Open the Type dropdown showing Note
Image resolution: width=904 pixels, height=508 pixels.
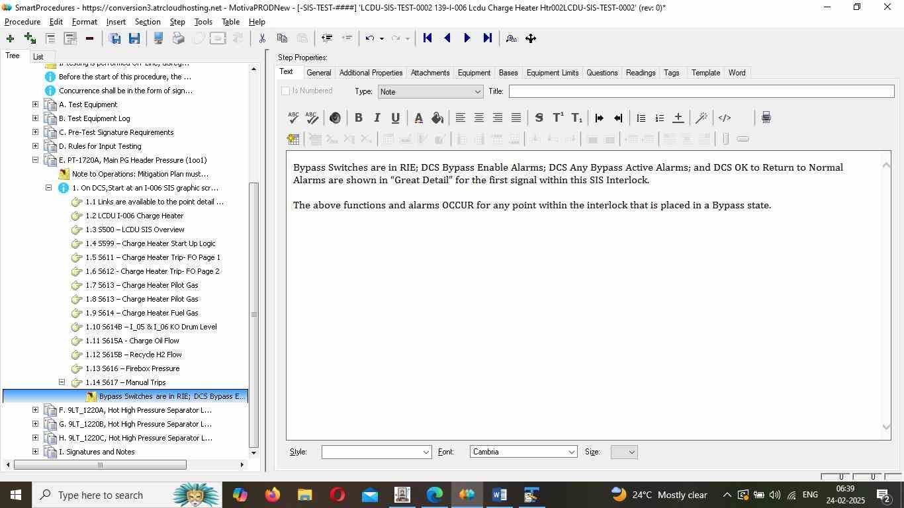pos(430,91)
